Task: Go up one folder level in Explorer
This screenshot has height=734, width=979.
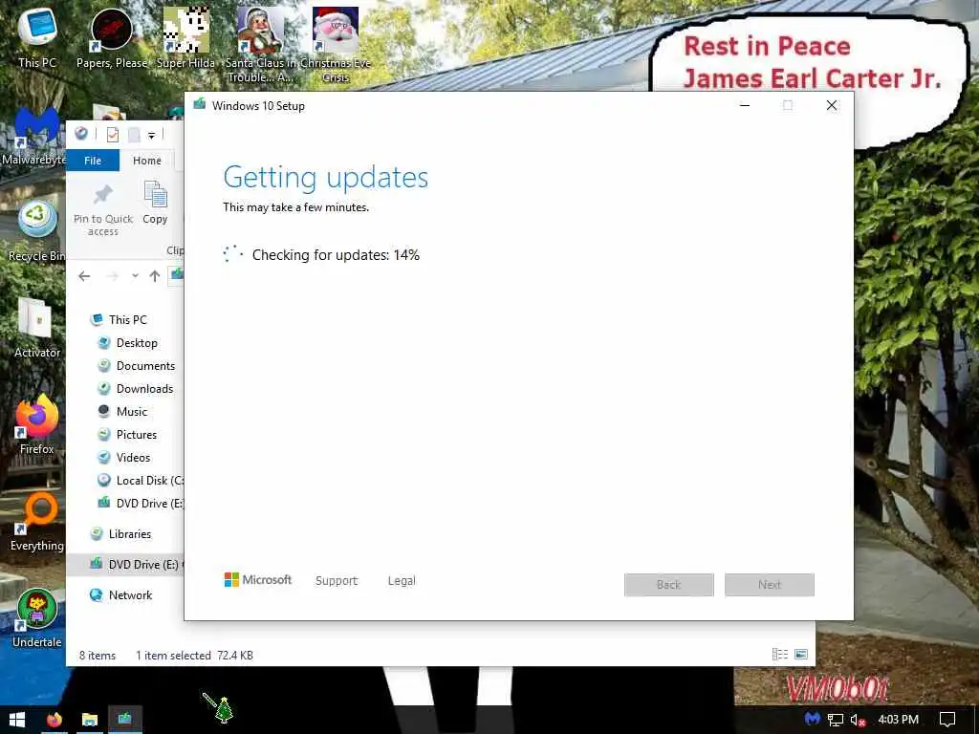Action: [x=155, y=276]
